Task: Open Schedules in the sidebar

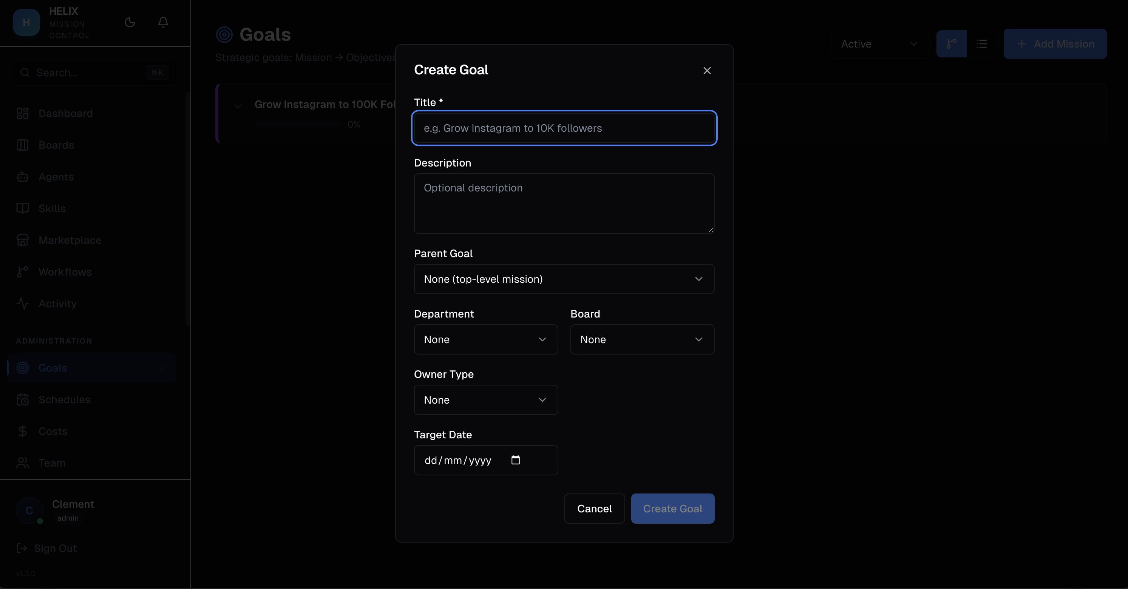Action: tap(92, 399)
